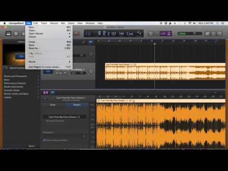Open the Share menu
The height and width of the screenshot is (171, 228).
coord(71,23)
